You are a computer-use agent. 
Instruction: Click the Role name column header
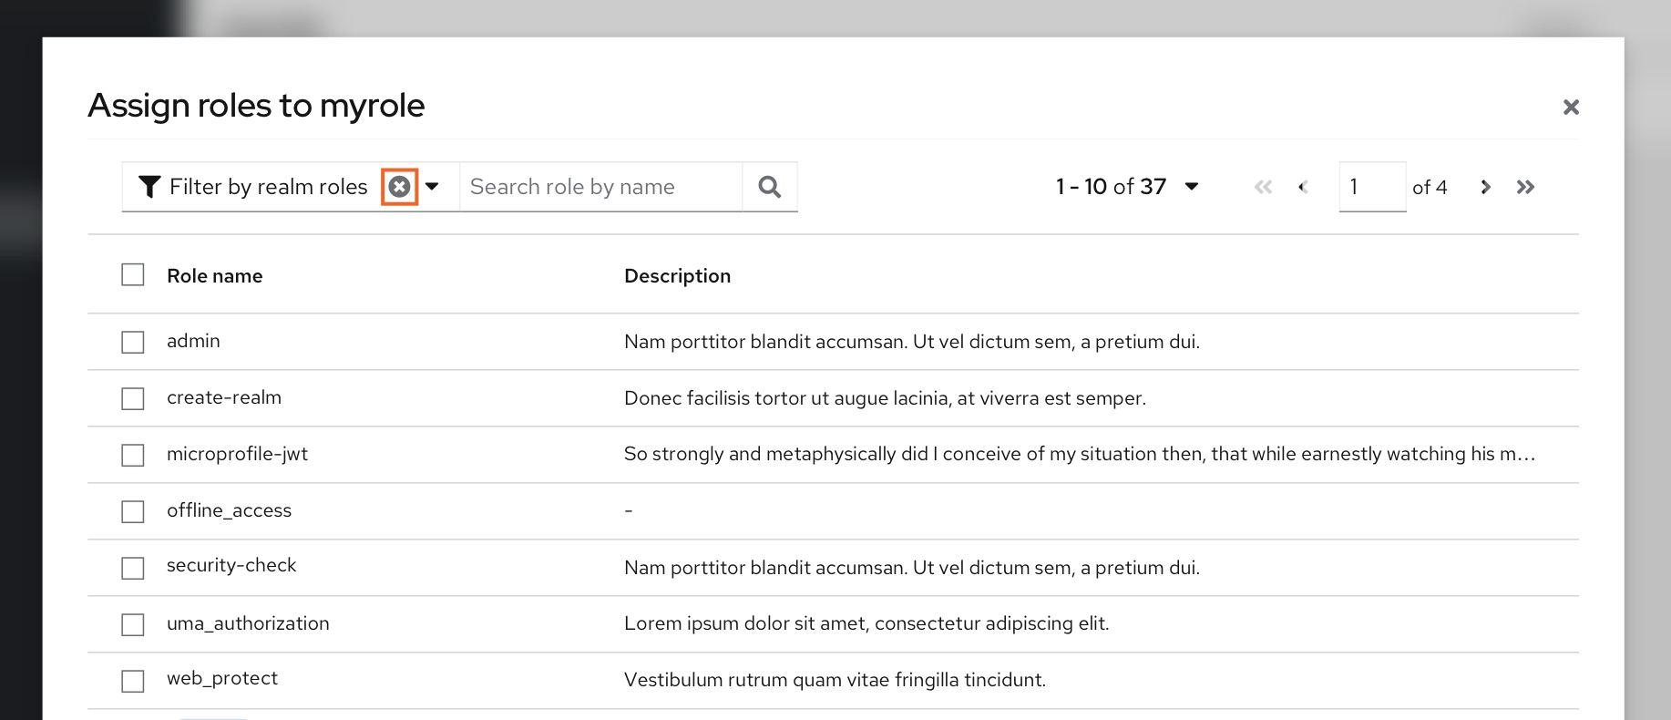[x=215, y=276]
